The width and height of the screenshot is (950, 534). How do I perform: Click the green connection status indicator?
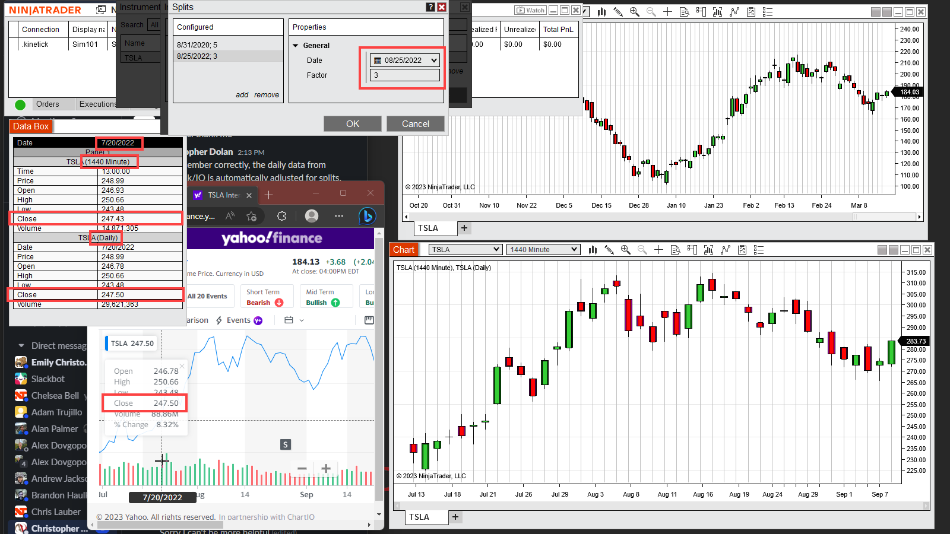(x=20, y=105)
